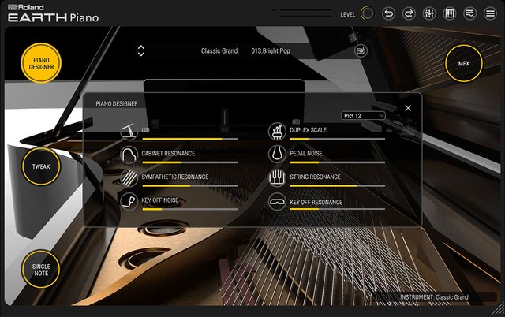Screen dimensions: 505x317
Task: Set the Sympathetic Resonance slider
Action: click(x=190, y=185)
